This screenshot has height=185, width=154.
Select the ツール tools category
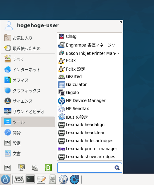click(28, 122)
